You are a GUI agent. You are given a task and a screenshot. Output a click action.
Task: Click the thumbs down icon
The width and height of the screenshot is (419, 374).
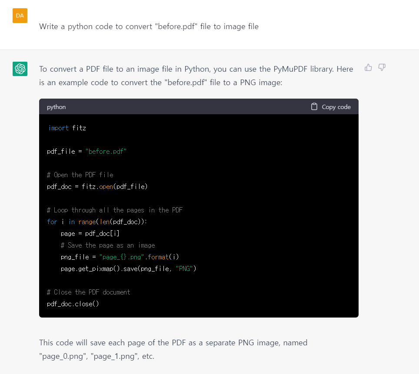[x=382, y=67]
